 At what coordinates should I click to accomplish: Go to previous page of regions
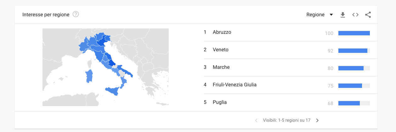[x=256, y=120]
